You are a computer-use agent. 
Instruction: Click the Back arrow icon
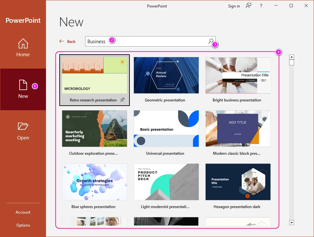pos(62,41)
